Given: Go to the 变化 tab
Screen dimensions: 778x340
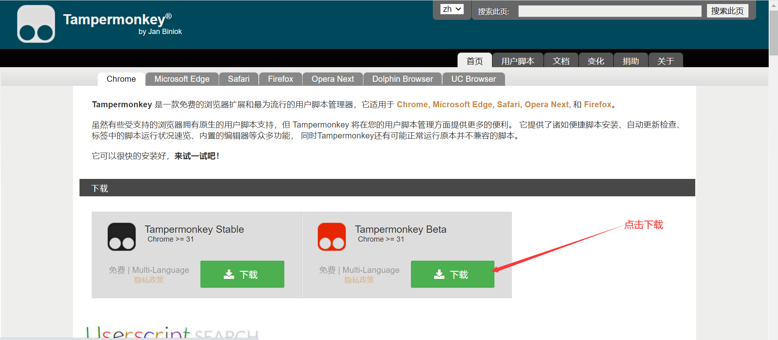Looking at the screenshot, I should 596,61.
